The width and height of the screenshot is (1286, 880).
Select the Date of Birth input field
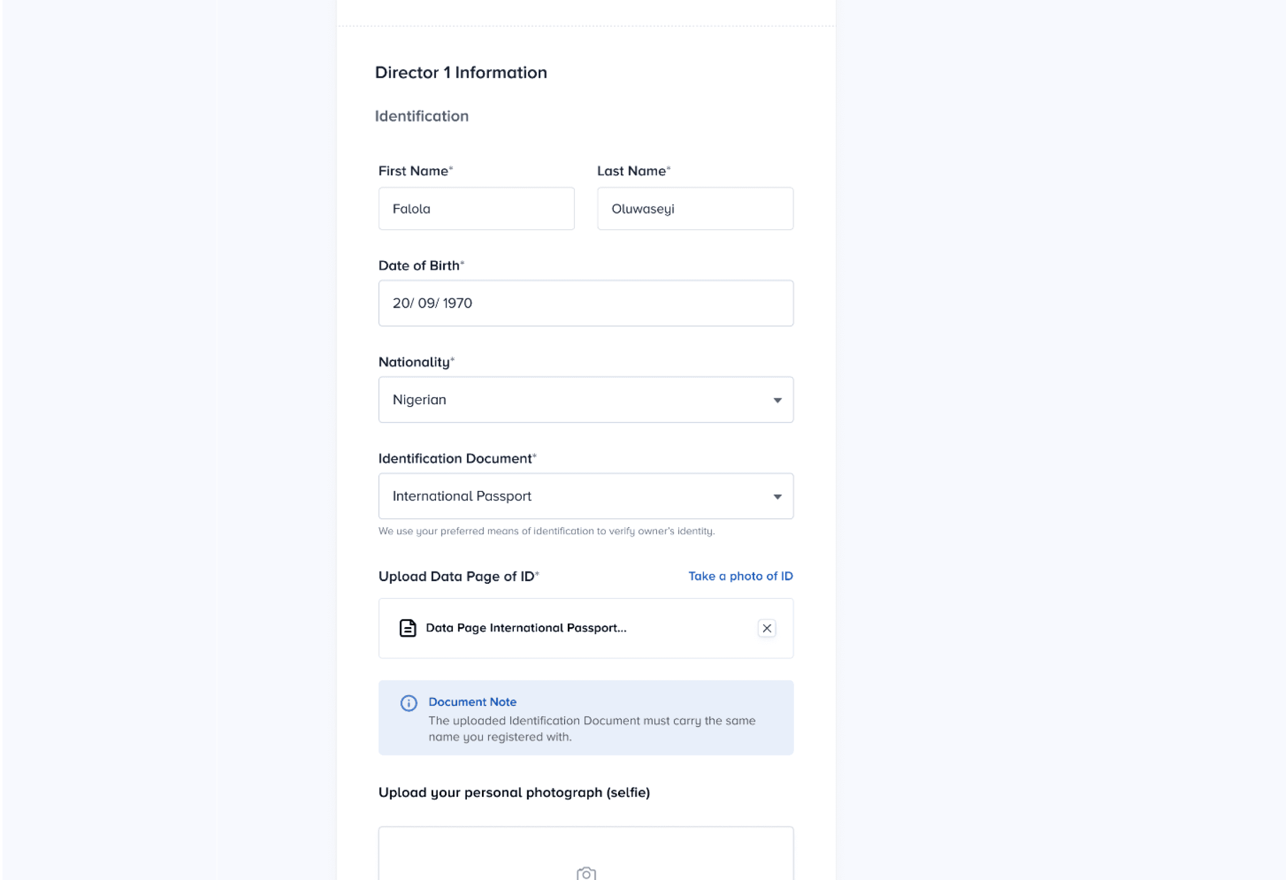[586, 303]
